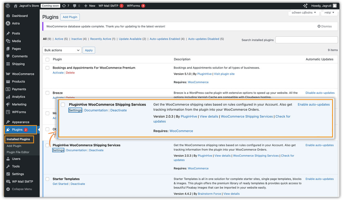Click the Shipping grid icon

pyautogui.click(x=8, y=64)
